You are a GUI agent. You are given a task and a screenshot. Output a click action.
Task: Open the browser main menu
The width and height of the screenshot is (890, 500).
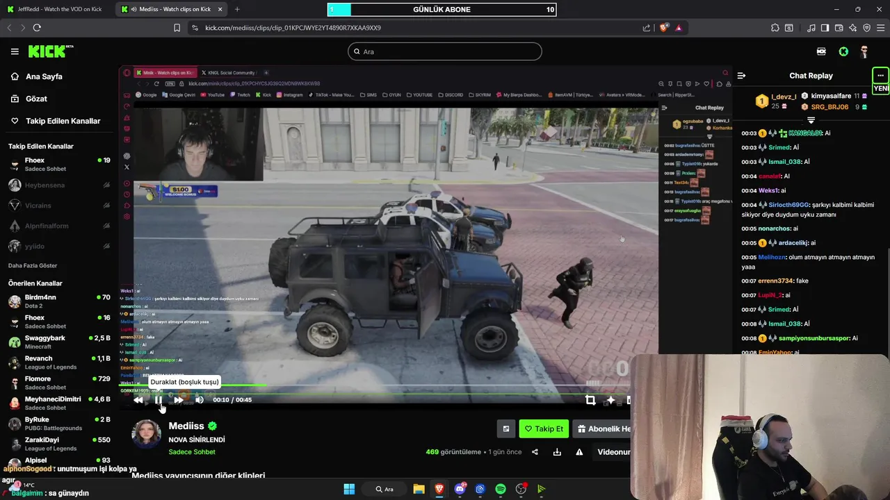point(881,28)
